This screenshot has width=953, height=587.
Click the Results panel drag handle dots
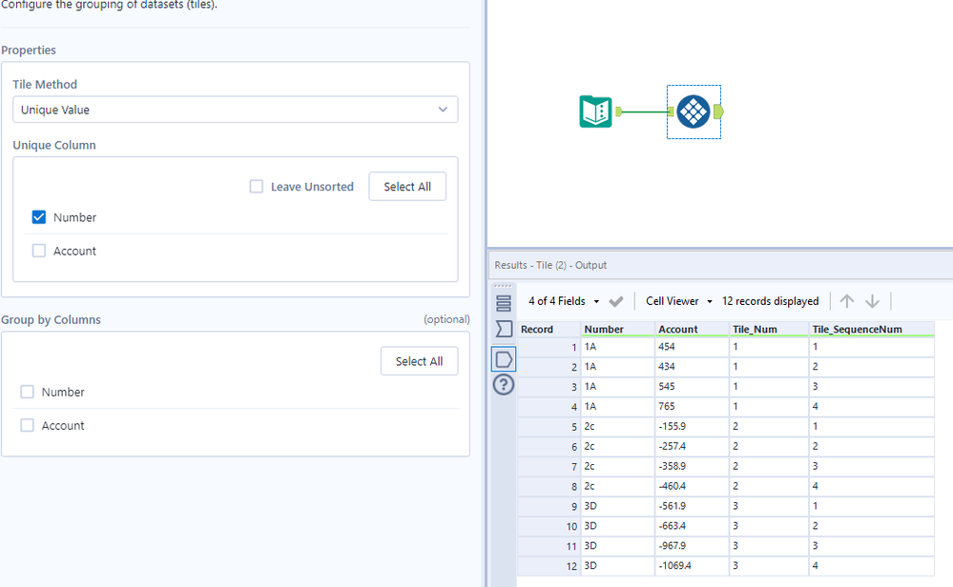click(x=504, y=286)
